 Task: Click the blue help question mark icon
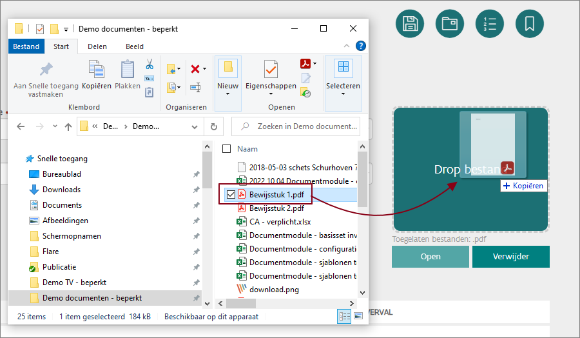point(361,46)
